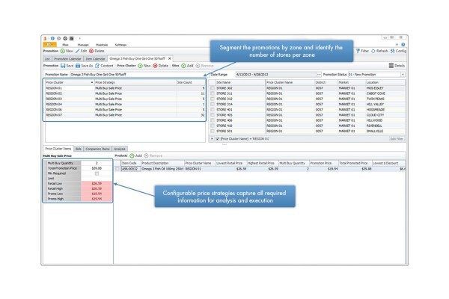Select the REGION 06 price cluster row
This screenshot has height=299, width=449.
125,110
